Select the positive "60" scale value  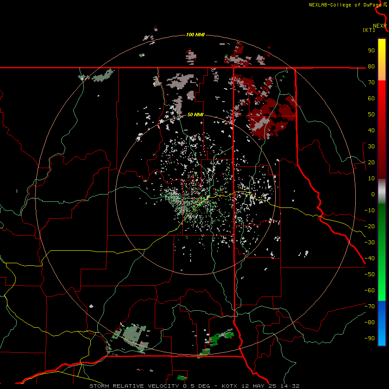pos(371,98)
